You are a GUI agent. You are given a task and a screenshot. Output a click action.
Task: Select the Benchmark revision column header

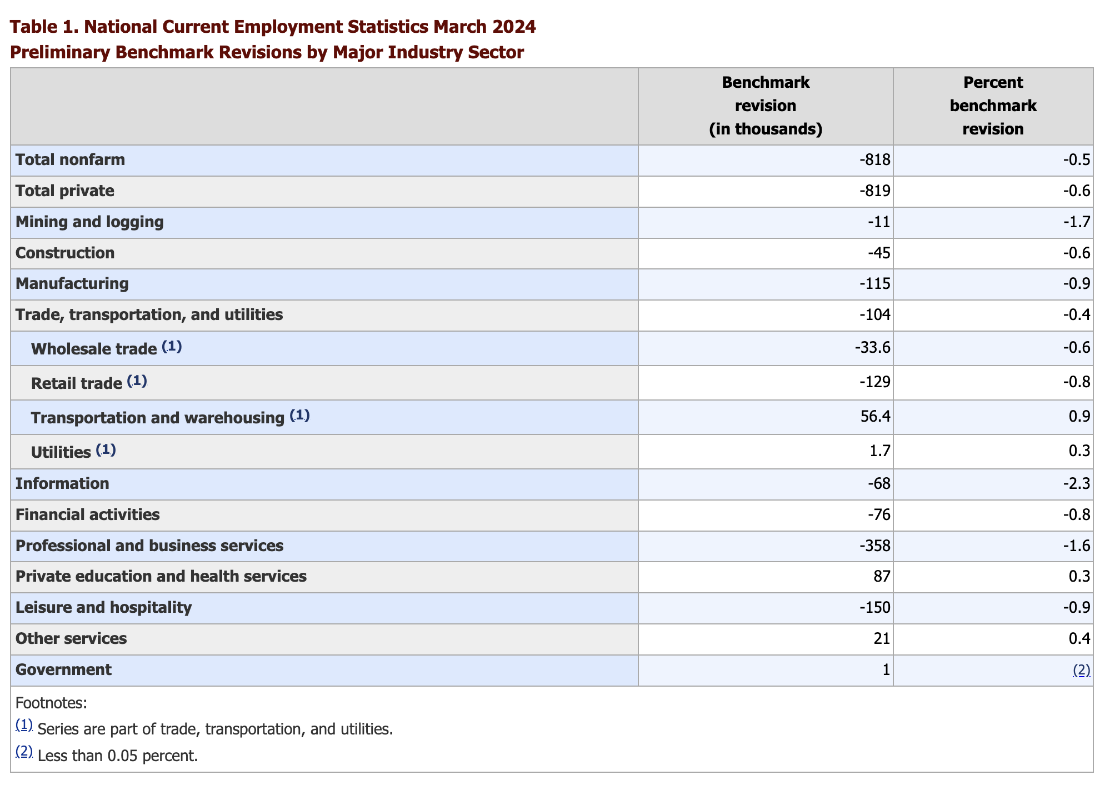click(765, 106)
